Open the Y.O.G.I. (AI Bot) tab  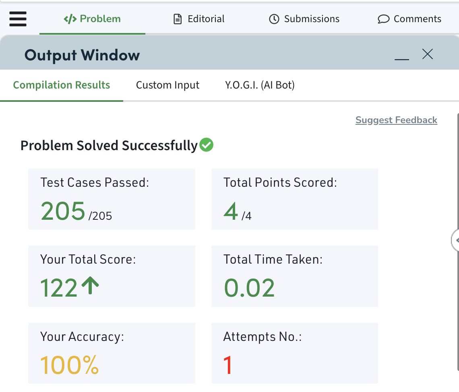pos(260,85)
